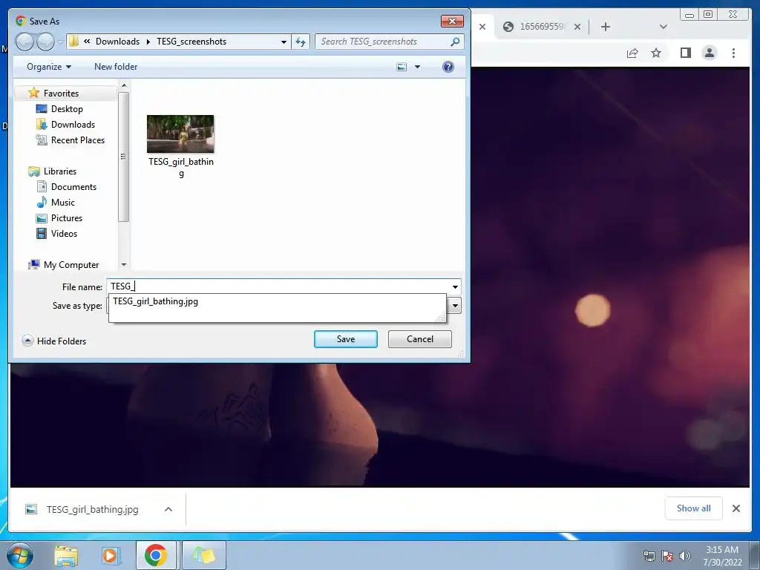Switch to the 165669559 Chrome tab
Image resolution: width=760 pixels, height=570 pixels.
pyautogui.click(x=541, y=27)
